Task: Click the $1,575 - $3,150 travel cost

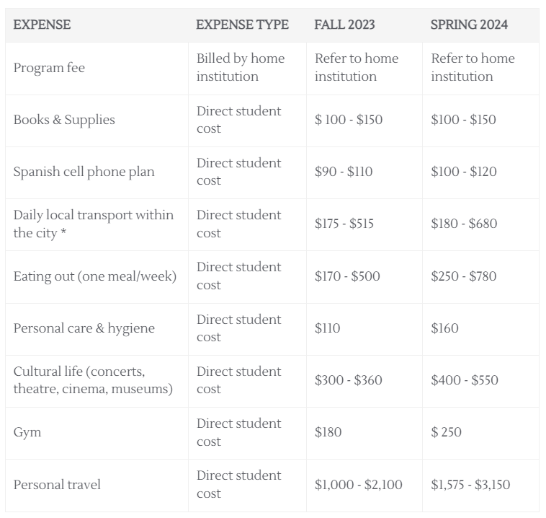Action: 470,485
